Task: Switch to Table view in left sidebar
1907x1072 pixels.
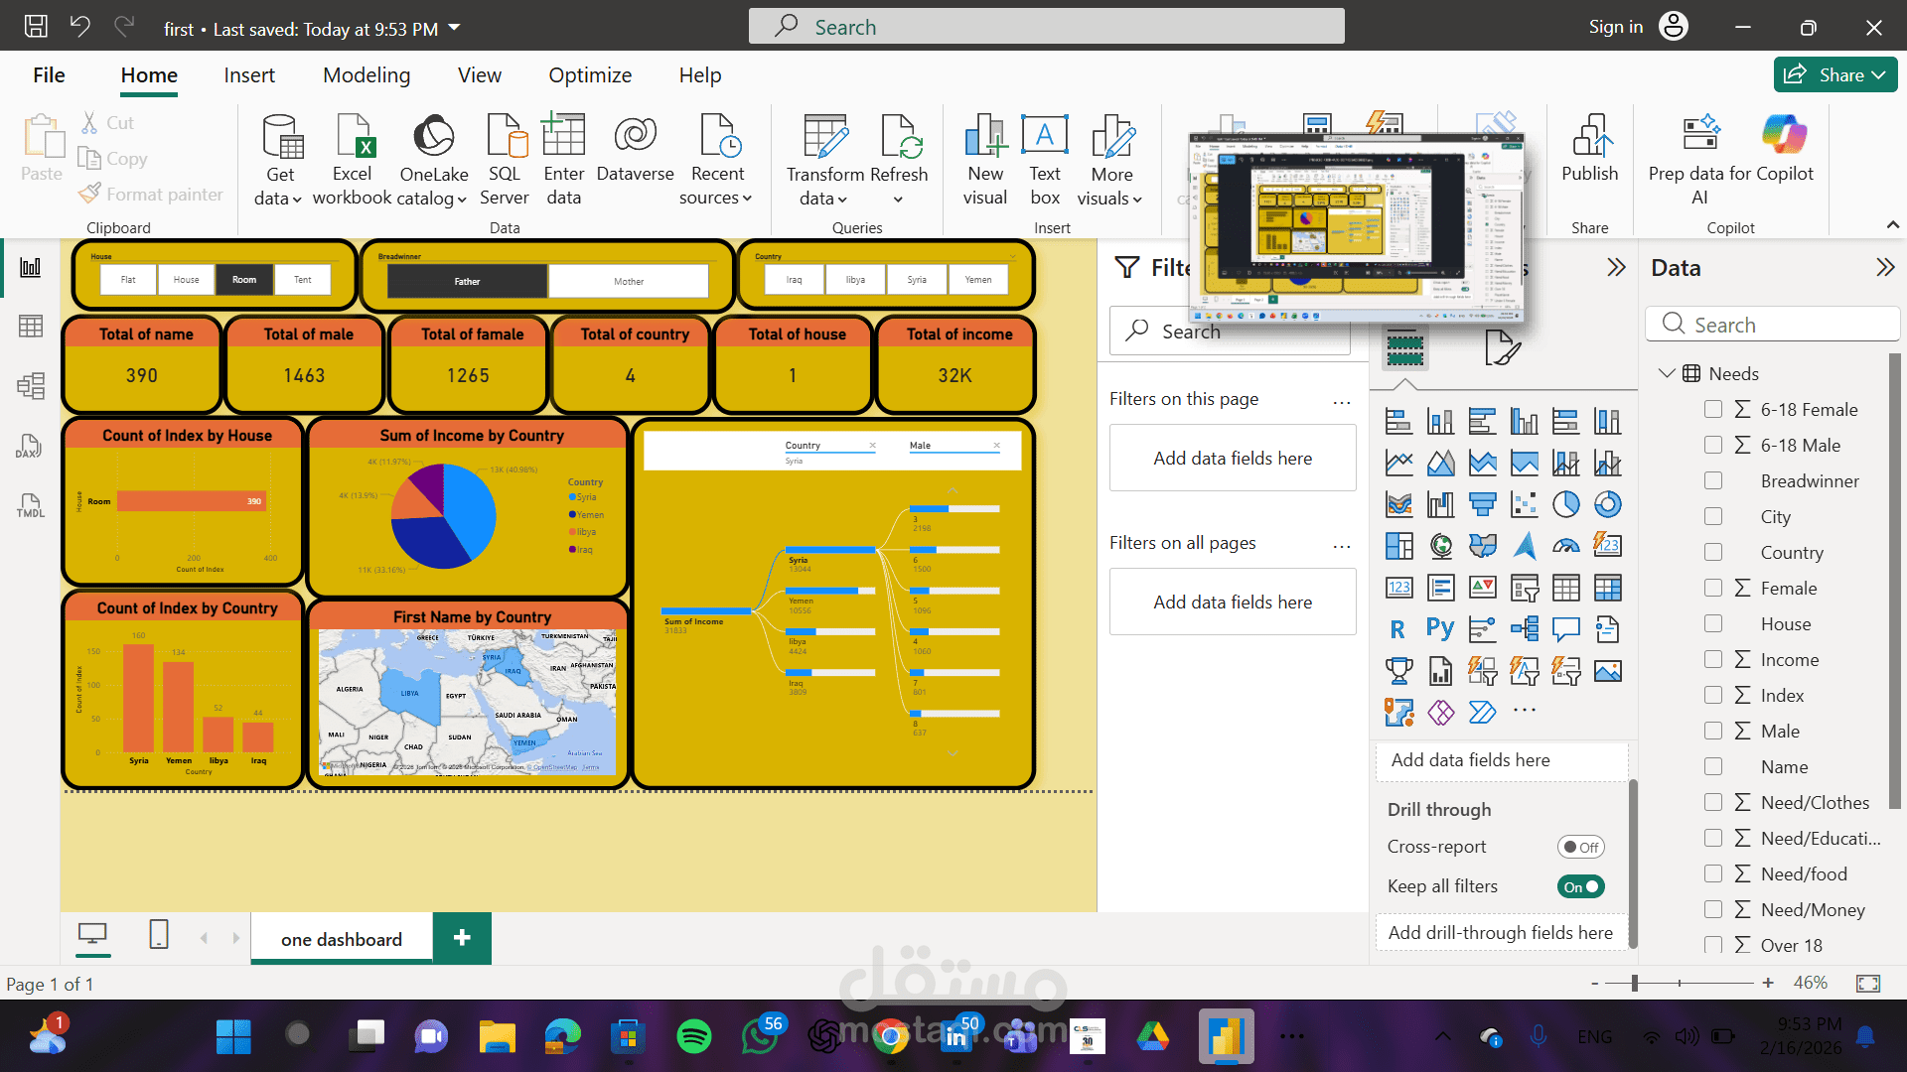Action: (31, 327)
